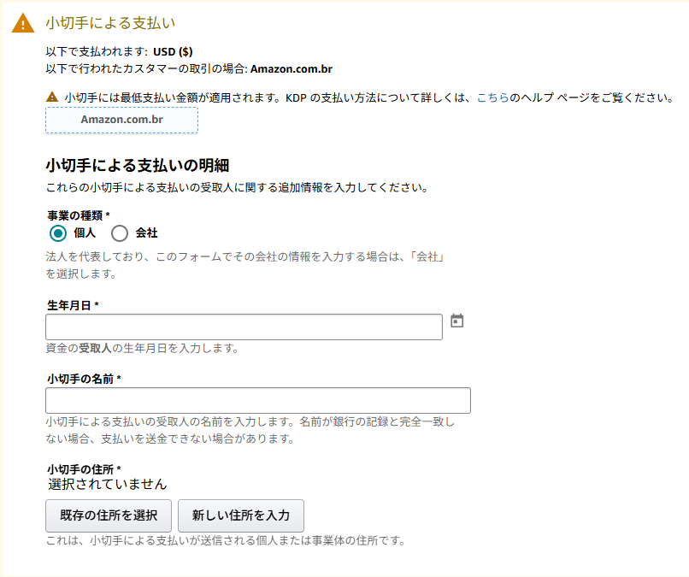Screen dimensions: 689x577
Task: Focus the 生年月日 input field
Action: coord(244,327)
